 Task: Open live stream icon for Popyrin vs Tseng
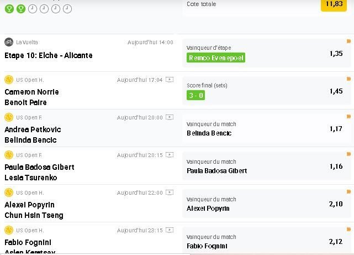170,192
